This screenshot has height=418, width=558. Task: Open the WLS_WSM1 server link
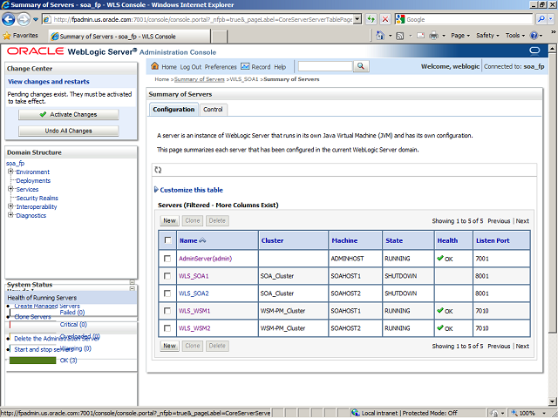[194, 311]
